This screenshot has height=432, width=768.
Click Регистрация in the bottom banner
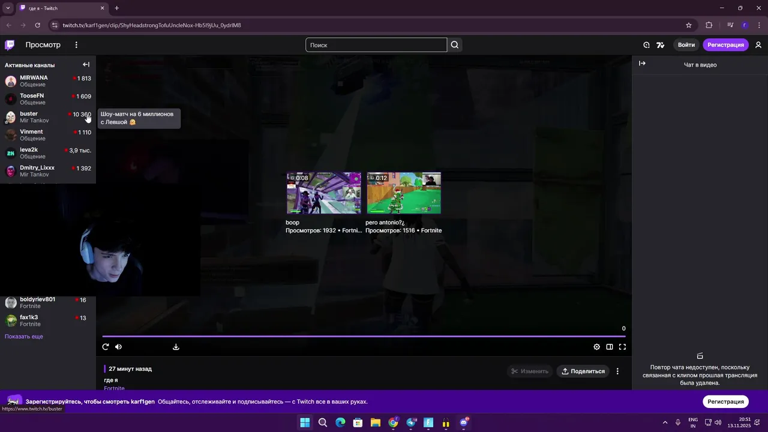click(x=725, y=402)
